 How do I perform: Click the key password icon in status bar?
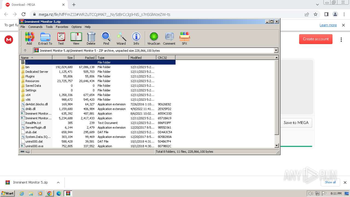(x=28, y=152)
